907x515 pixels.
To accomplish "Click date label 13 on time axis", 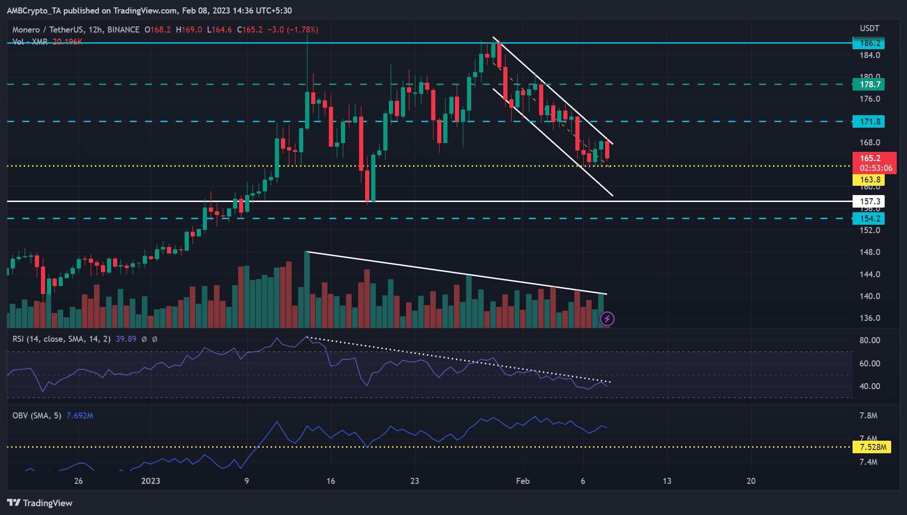I will [x=667, y=481].
